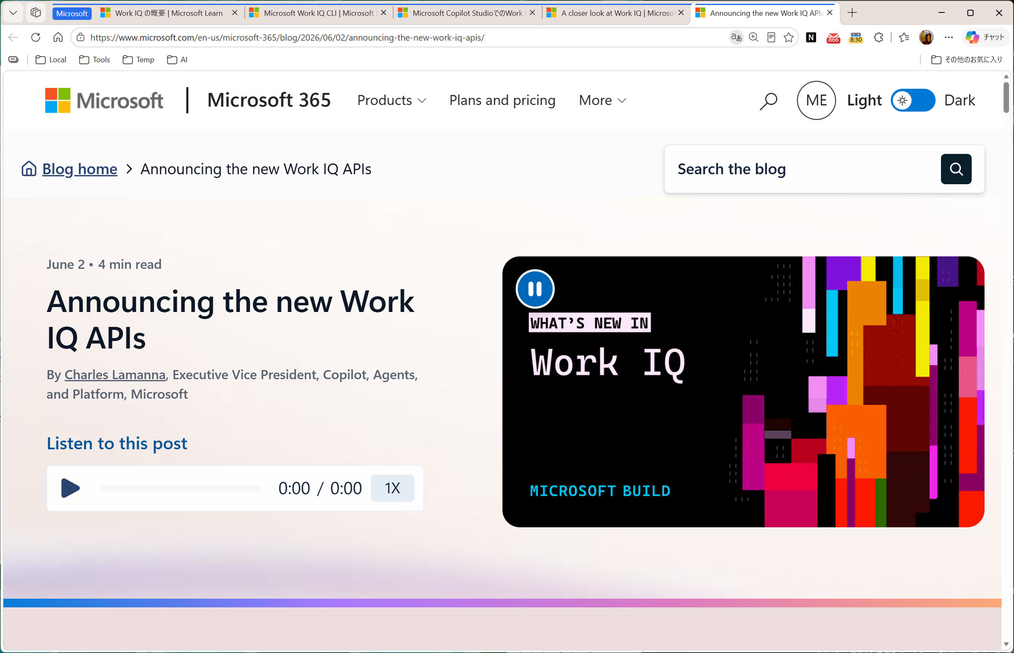Close the Microsoft Work IQ CLI tab

(x=383, y=13)
